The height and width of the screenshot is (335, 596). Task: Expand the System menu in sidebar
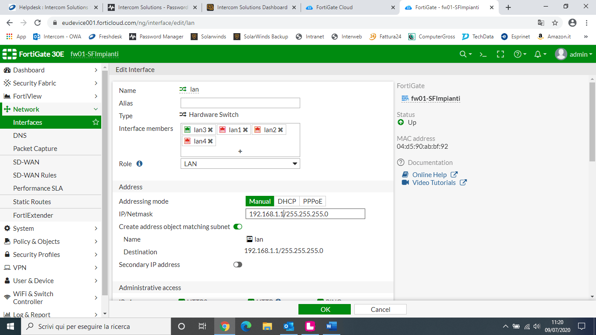click(51, 228)
